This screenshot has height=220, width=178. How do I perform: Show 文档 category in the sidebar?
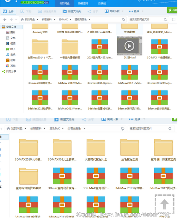click(11, 38)
